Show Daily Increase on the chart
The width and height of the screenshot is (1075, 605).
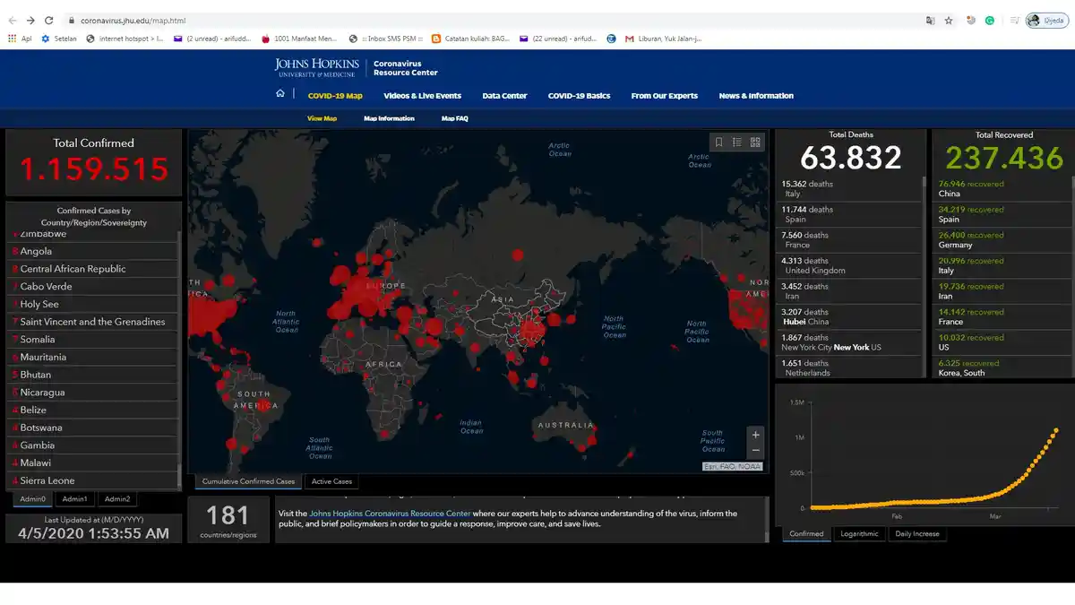click(917, 533)
